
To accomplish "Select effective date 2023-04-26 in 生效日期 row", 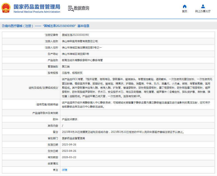I will pyautogui.click(x=69, y=151).
